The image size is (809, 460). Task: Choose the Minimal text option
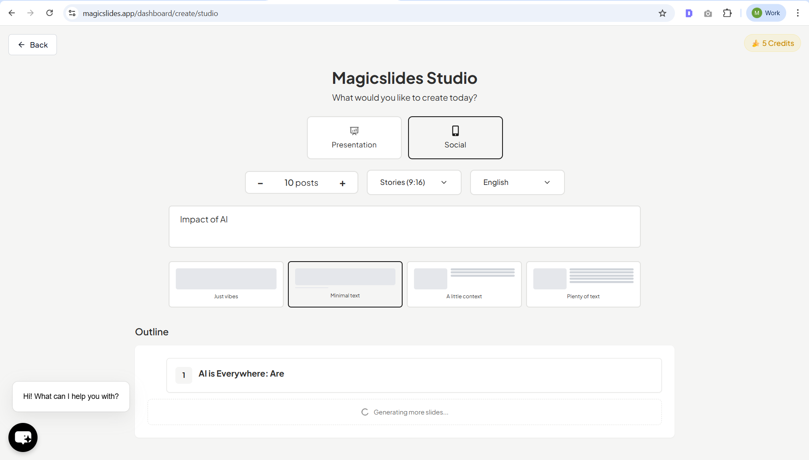pyautogui.click(x=345, y=284)
